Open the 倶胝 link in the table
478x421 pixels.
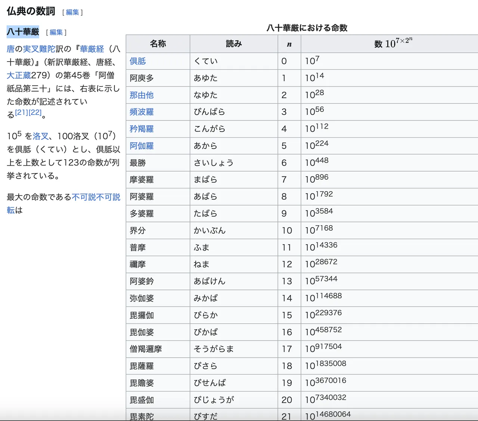tap(138, 61)
